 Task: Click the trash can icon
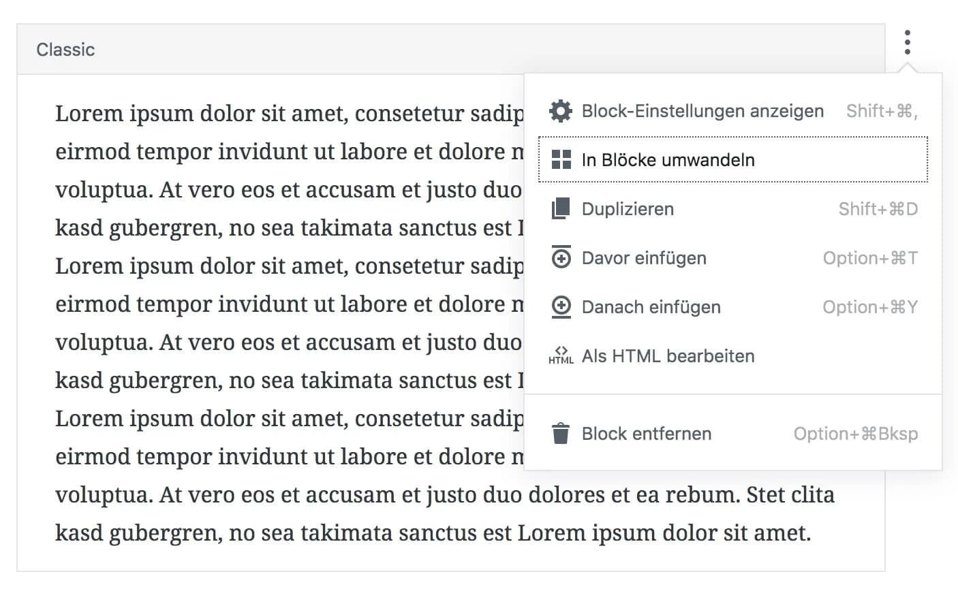point(561,434)
